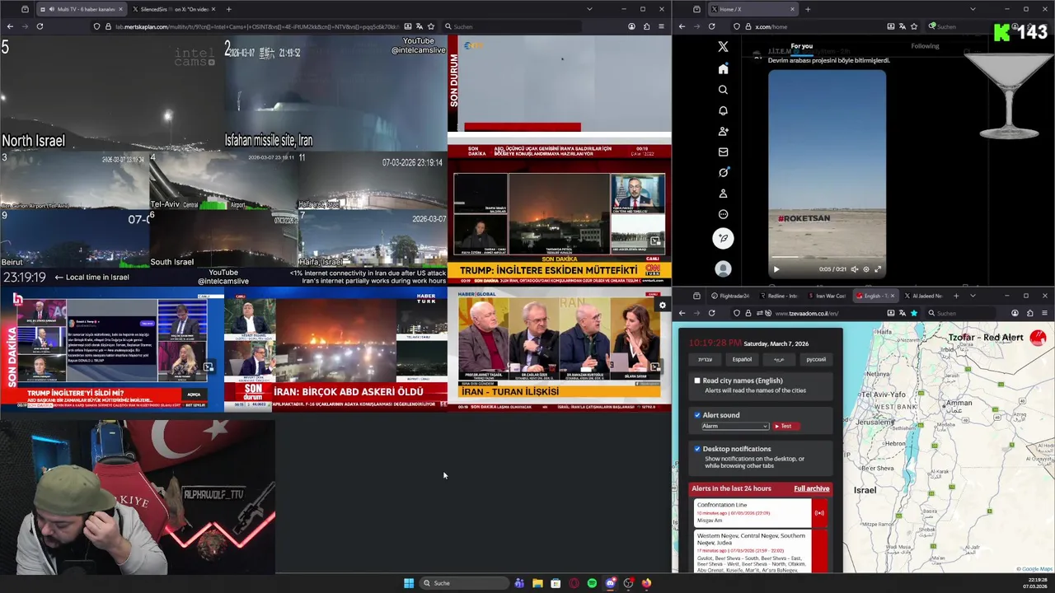Open Firefox from the taskbar
Screen dimensions: 1055x593
point(646,583)
